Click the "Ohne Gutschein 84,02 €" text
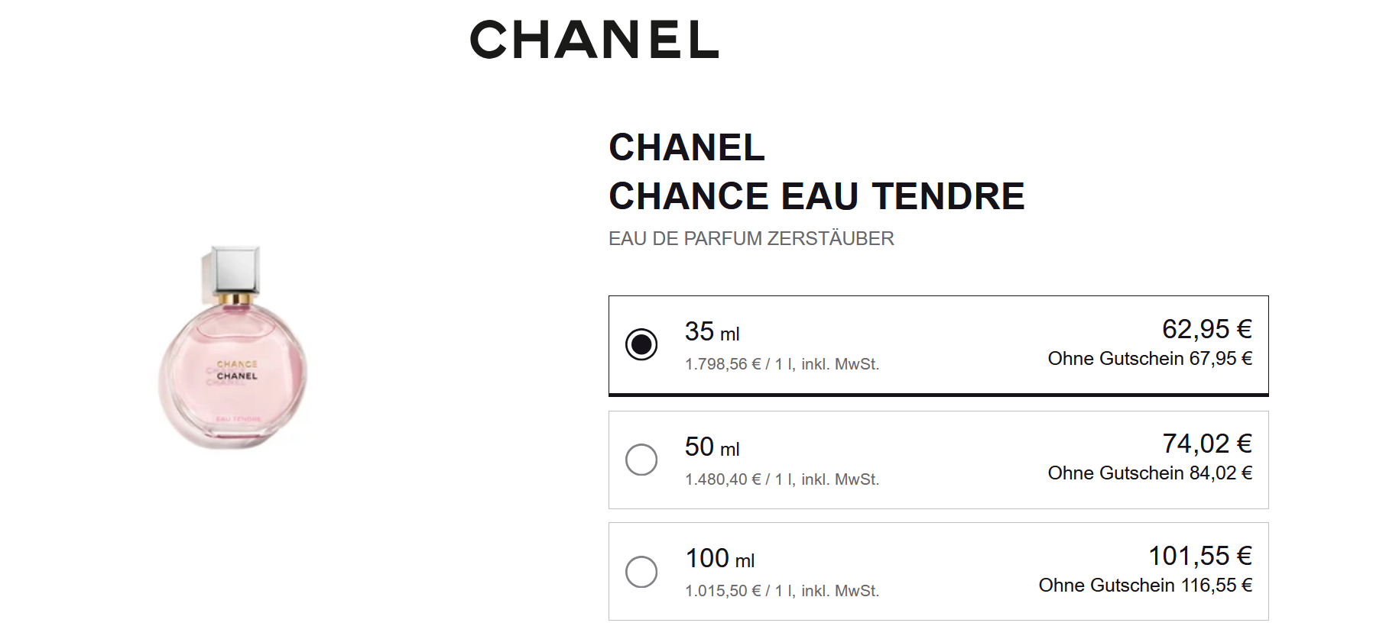 [1149, 473]
